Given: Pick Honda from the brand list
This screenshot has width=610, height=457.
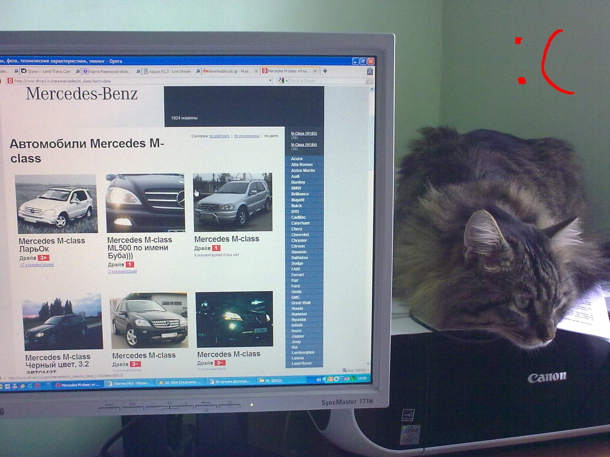Looking at the screenshot, I should (297, 308).
